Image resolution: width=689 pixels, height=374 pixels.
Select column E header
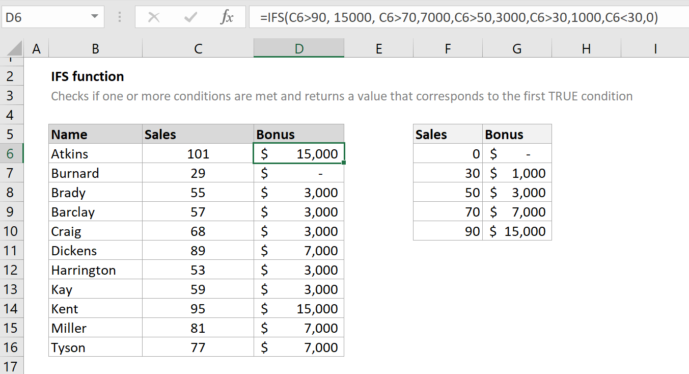[x=378, y=49]
